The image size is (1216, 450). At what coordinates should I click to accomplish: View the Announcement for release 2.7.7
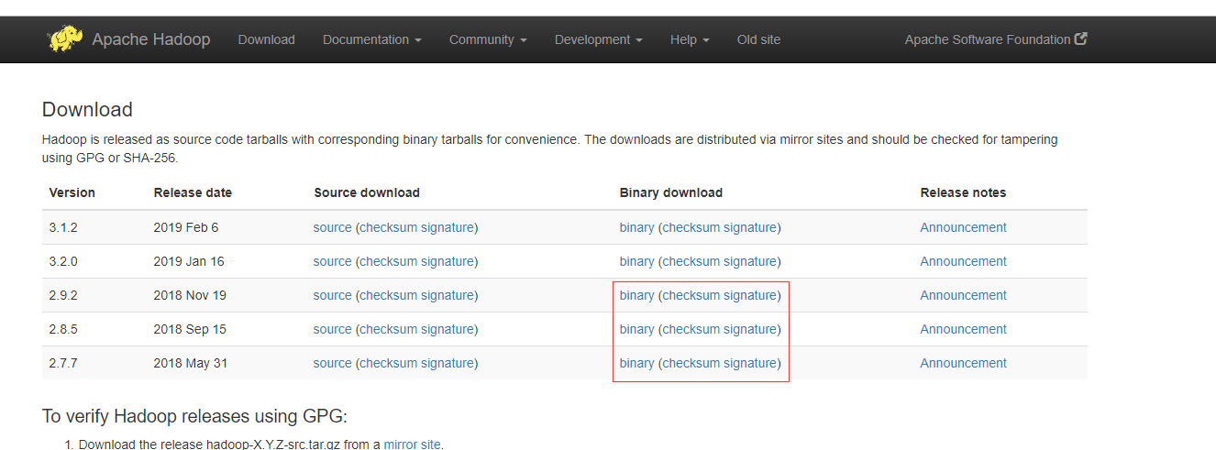[x=963, y=363]
